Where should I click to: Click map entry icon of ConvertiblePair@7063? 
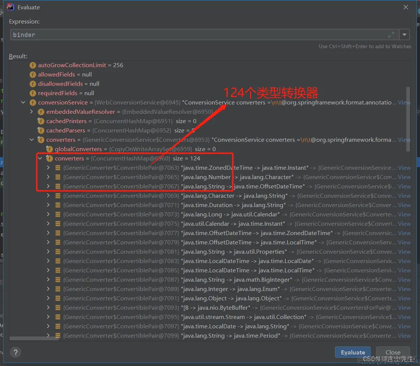click(x=57, y=168)
